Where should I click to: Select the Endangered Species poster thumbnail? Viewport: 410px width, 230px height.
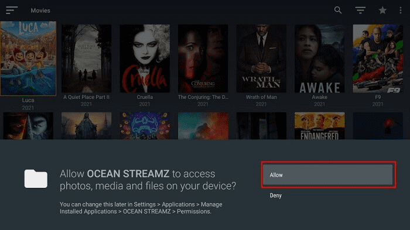tap(320, 126)
